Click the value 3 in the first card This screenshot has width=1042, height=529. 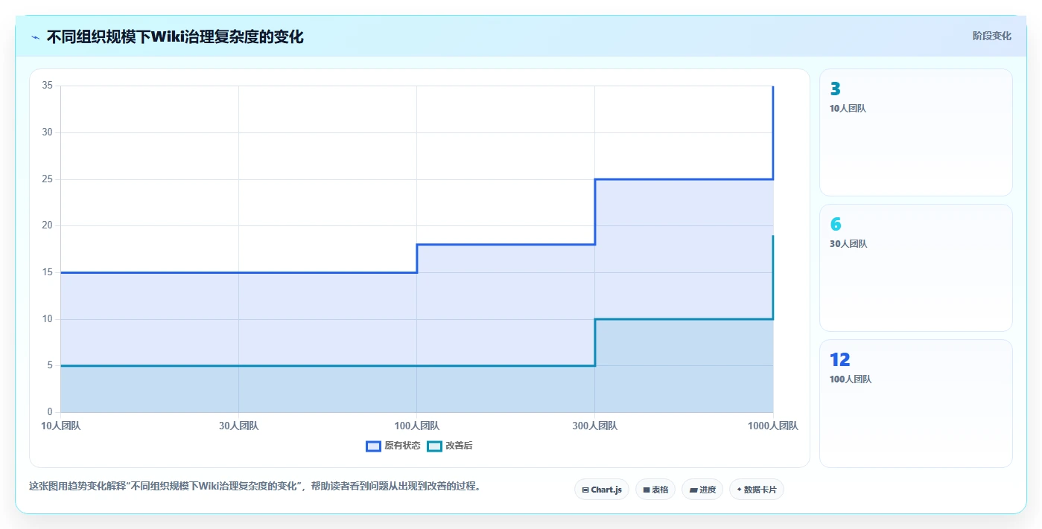[835, 89]
